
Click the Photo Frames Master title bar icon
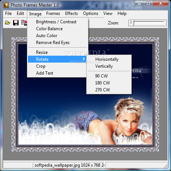[6, 5]
